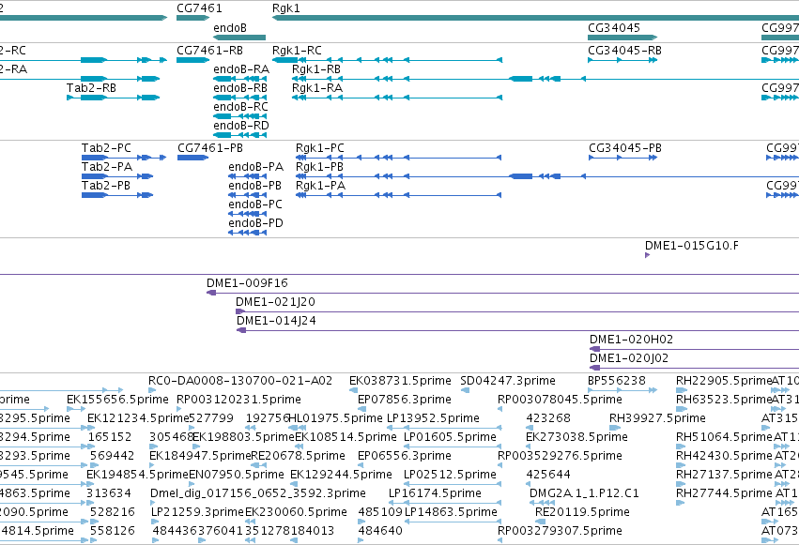799x545 pixels.
Task: Click CG34045-RB transcript label
Action: [624, 51]
